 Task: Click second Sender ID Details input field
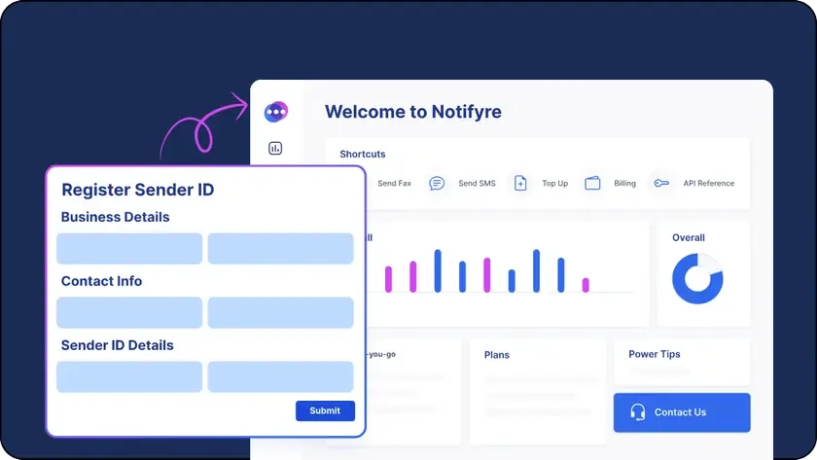click(x=280, y=376)
